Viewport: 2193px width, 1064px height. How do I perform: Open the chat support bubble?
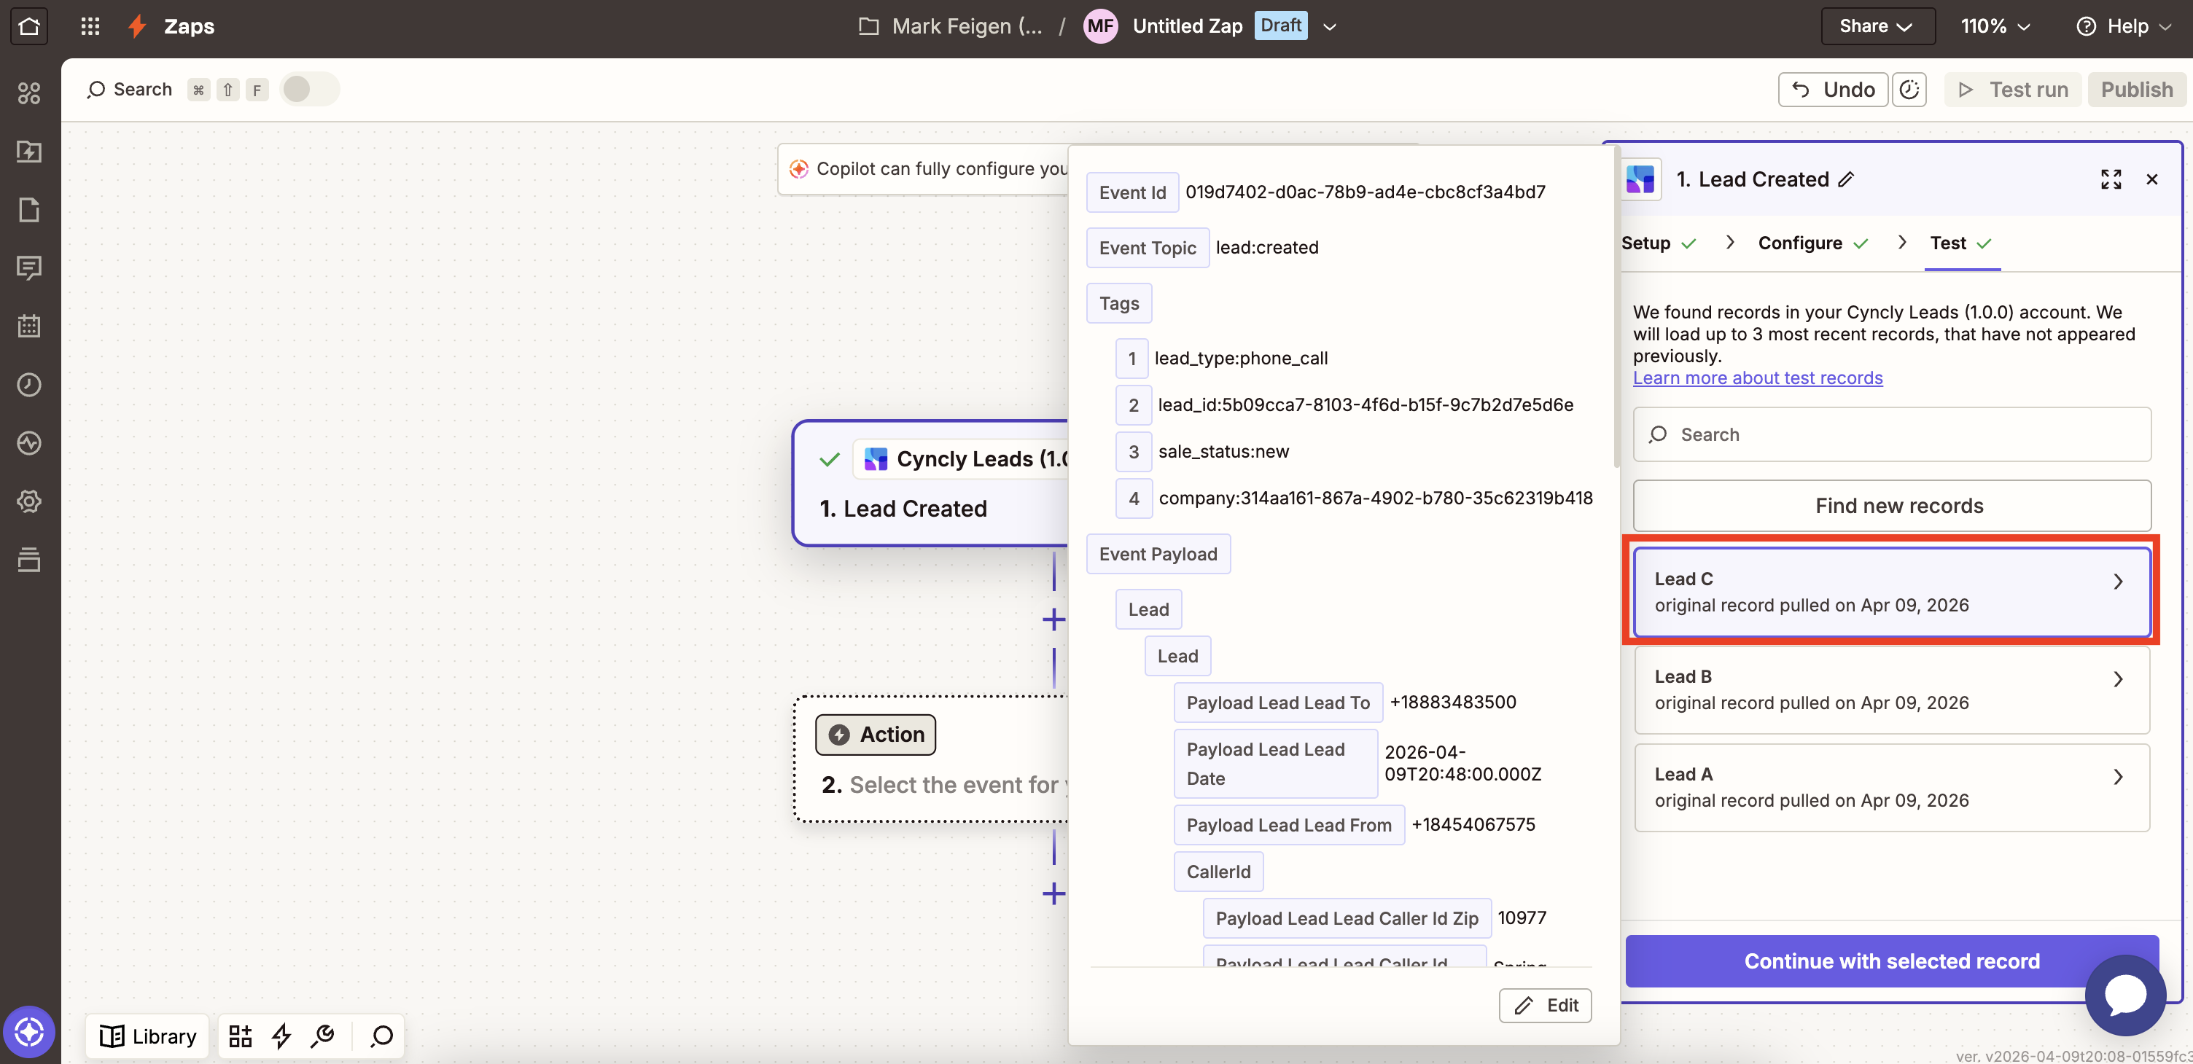click(2125, 994)
